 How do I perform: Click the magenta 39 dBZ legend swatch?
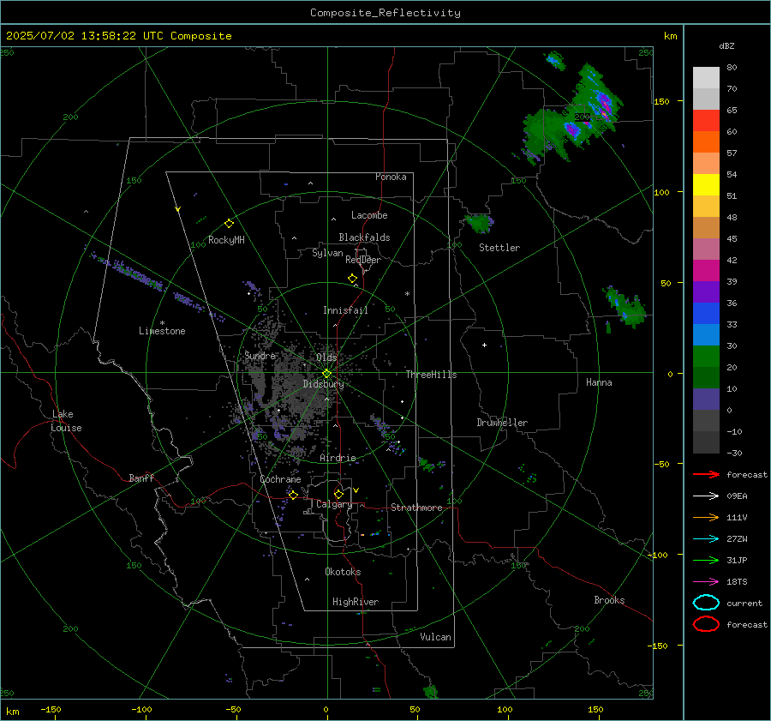click(706, 270)
